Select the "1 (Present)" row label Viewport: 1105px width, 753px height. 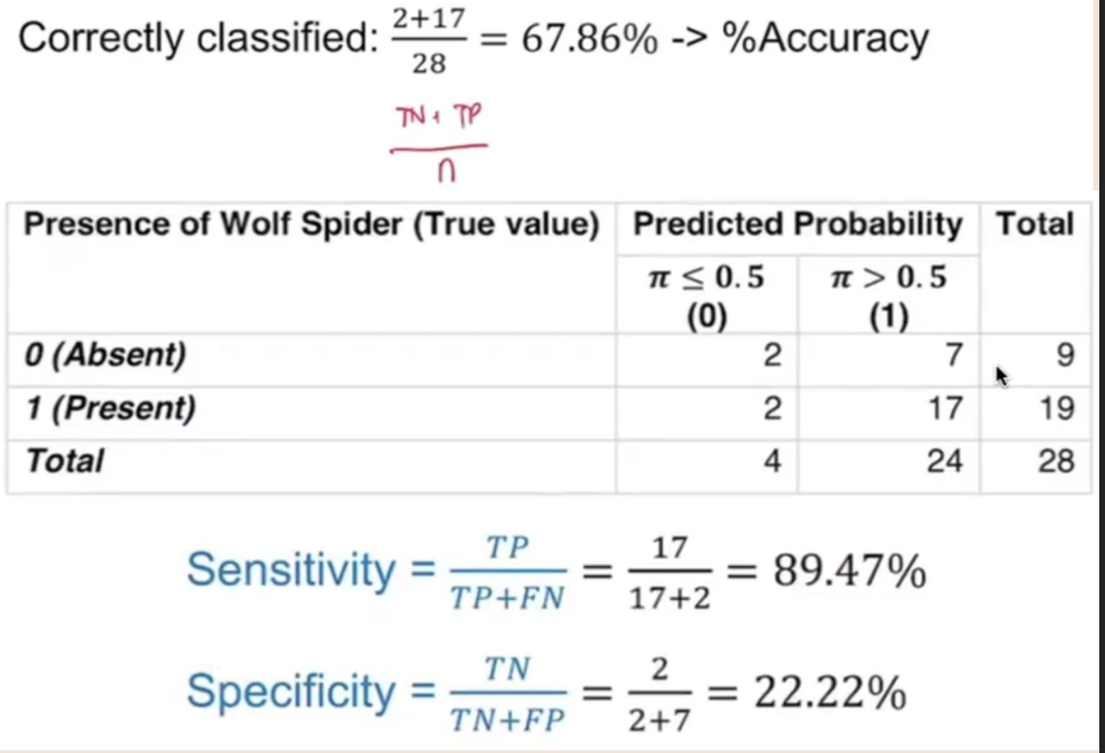pos(110,408)
